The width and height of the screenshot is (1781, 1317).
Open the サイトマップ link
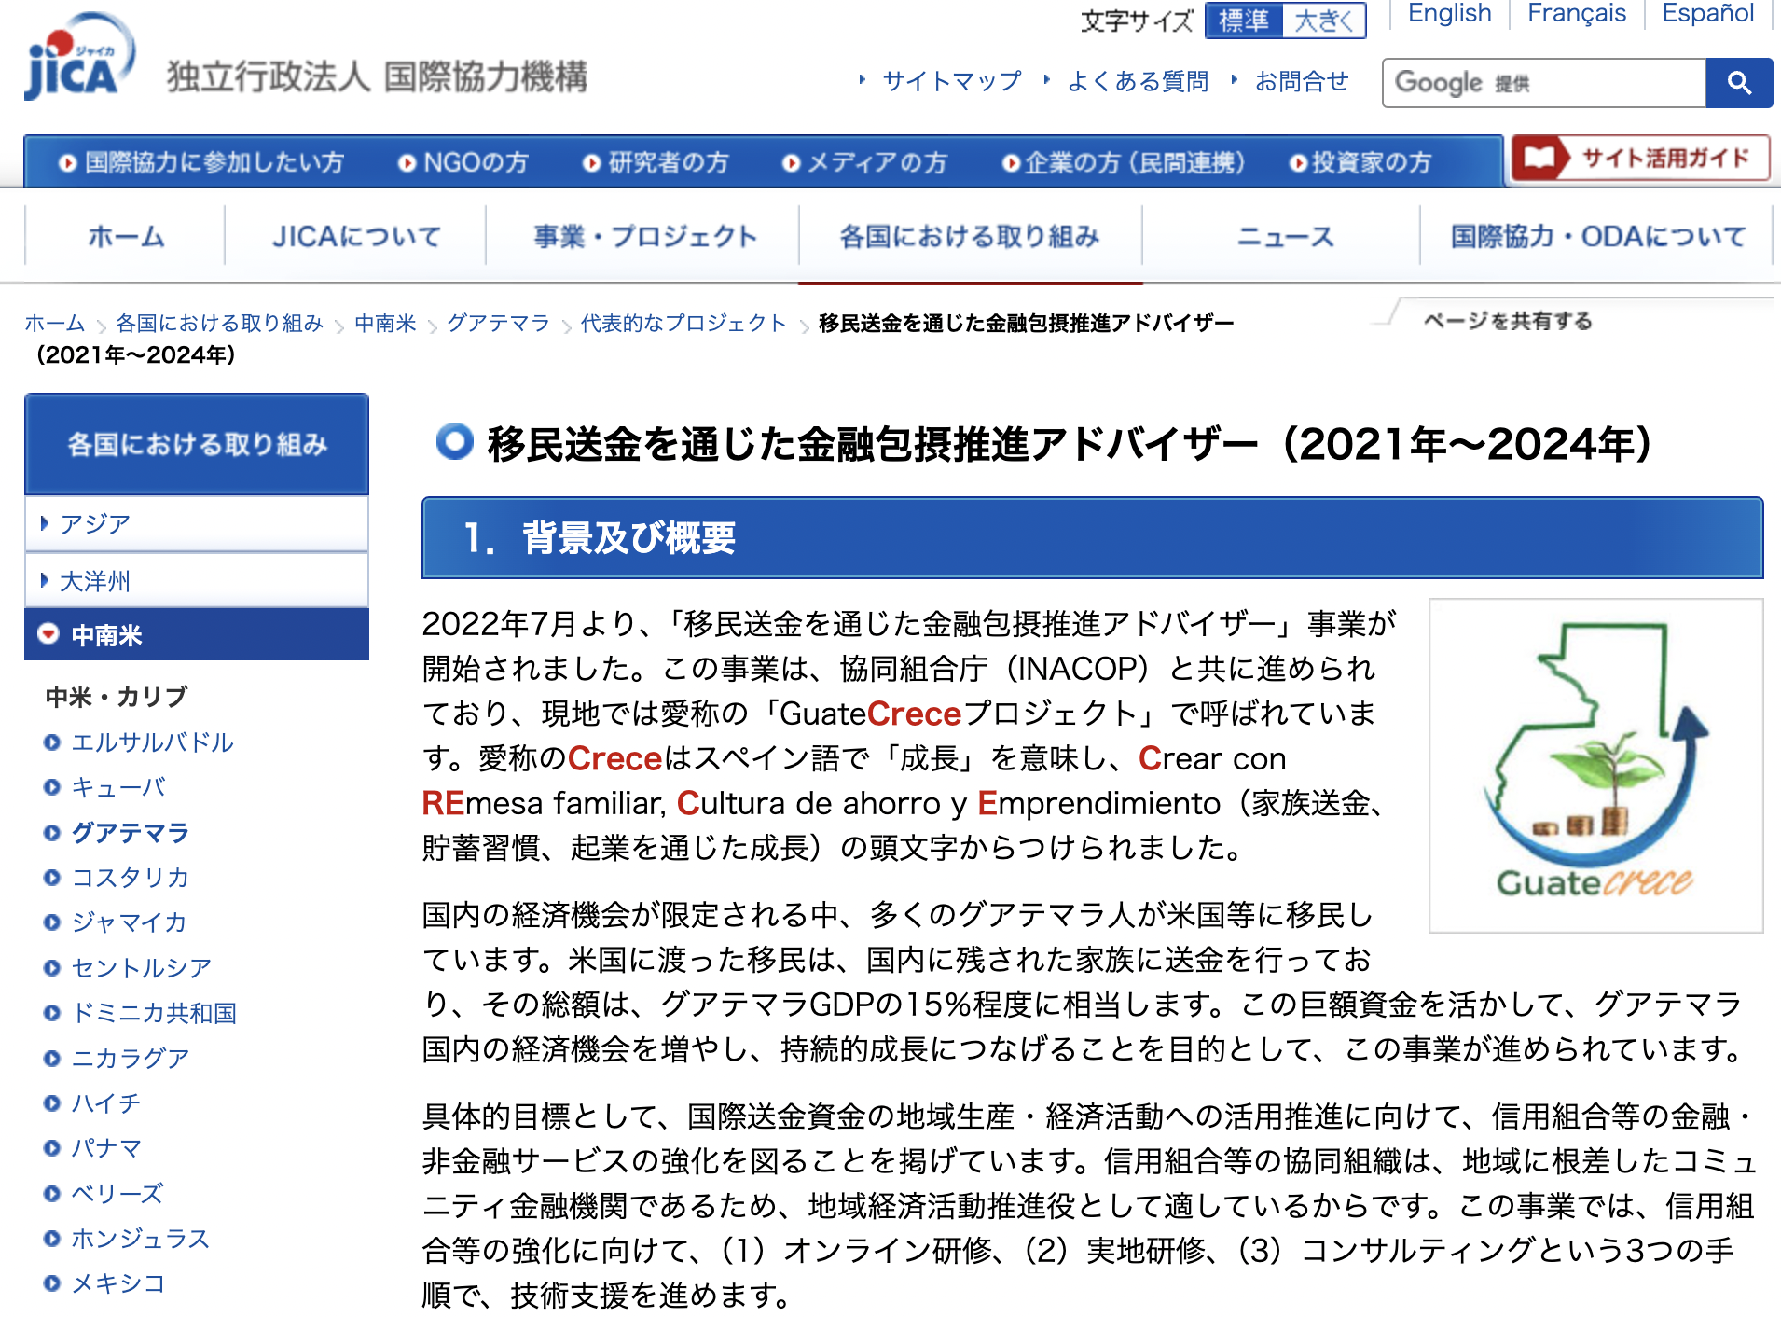click(951, 81)
